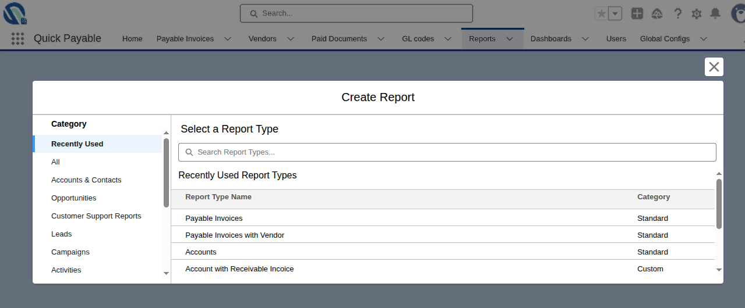This screenshot has height=308, width=745.
Task: Click the Search Report Types field
Action: tap(447, 152)
